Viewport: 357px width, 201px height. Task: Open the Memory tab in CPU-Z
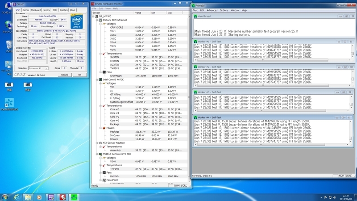[x=46, y=10]
